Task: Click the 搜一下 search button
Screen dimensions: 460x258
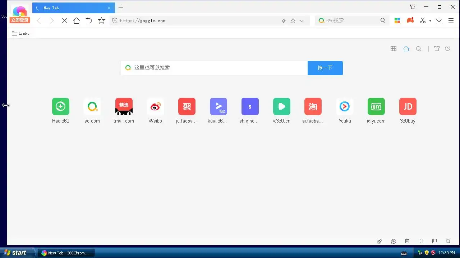Action: pyautogui.click(x=325, y=68)
